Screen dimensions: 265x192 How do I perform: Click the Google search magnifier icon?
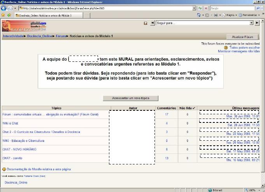tap(258, 8)
